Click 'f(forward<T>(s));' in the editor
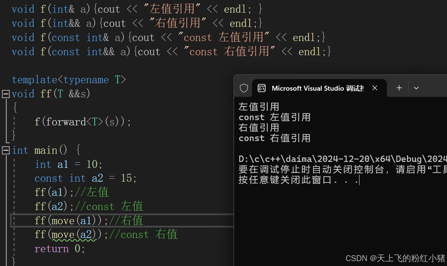The height and width of the screenshot is (266, 447). point(83,122)
